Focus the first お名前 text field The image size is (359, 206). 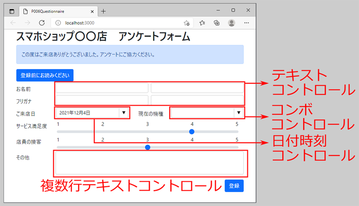pos(102,88)
